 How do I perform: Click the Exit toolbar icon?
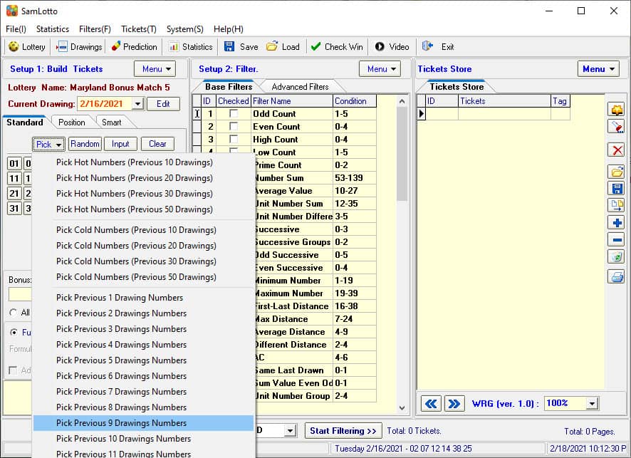(427, 47)
